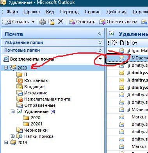Click unread count (9) beside Удаленные
The image size is (148, 153).
coord(53,111)
